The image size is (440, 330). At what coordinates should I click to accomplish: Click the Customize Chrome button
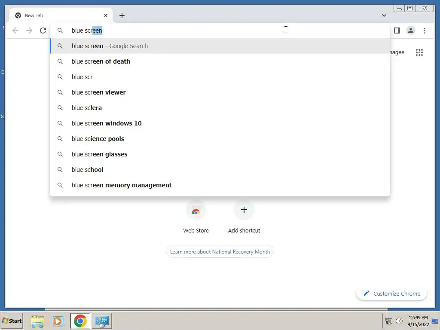392,293
